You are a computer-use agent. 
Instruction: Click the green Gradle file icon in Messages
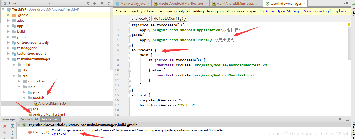[x=24, y=125]
